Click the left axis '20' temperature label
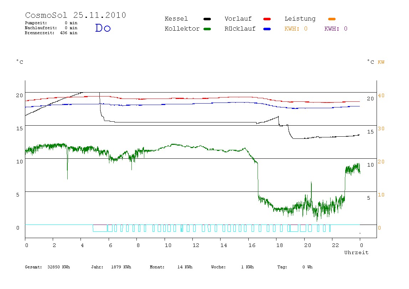 pos(19,95)
